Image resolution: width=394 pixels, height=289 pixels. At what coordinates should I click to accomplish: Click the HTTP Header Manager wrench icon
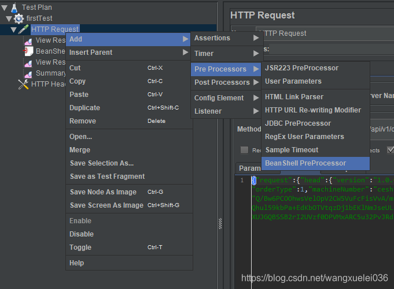(23, 84)
